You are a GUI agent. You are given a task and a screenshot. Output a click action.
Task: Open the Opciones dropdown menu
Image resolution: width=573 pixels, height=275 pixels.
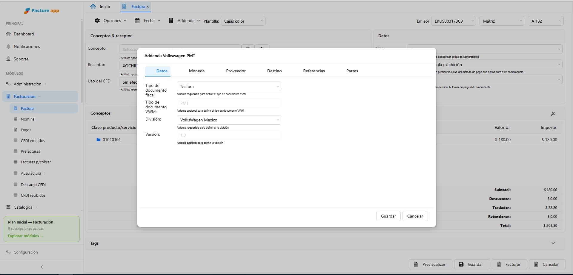point(110,21)
